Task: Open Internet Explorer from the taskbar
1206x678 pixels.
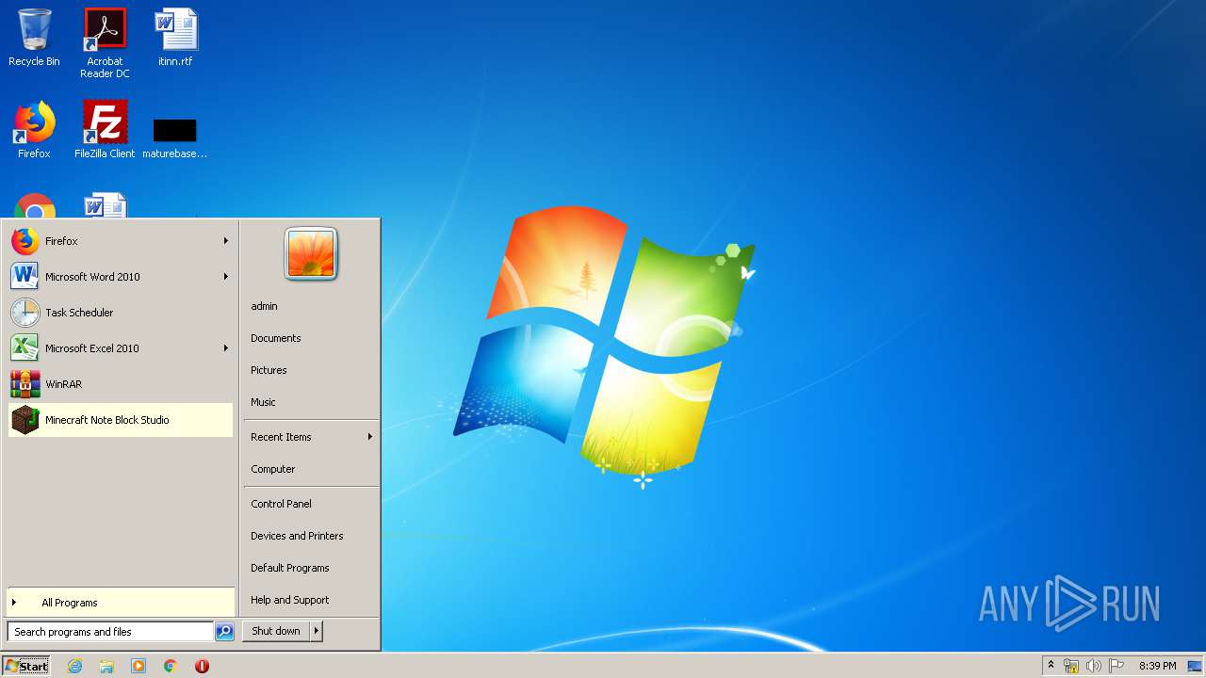Action: (74, 666)
